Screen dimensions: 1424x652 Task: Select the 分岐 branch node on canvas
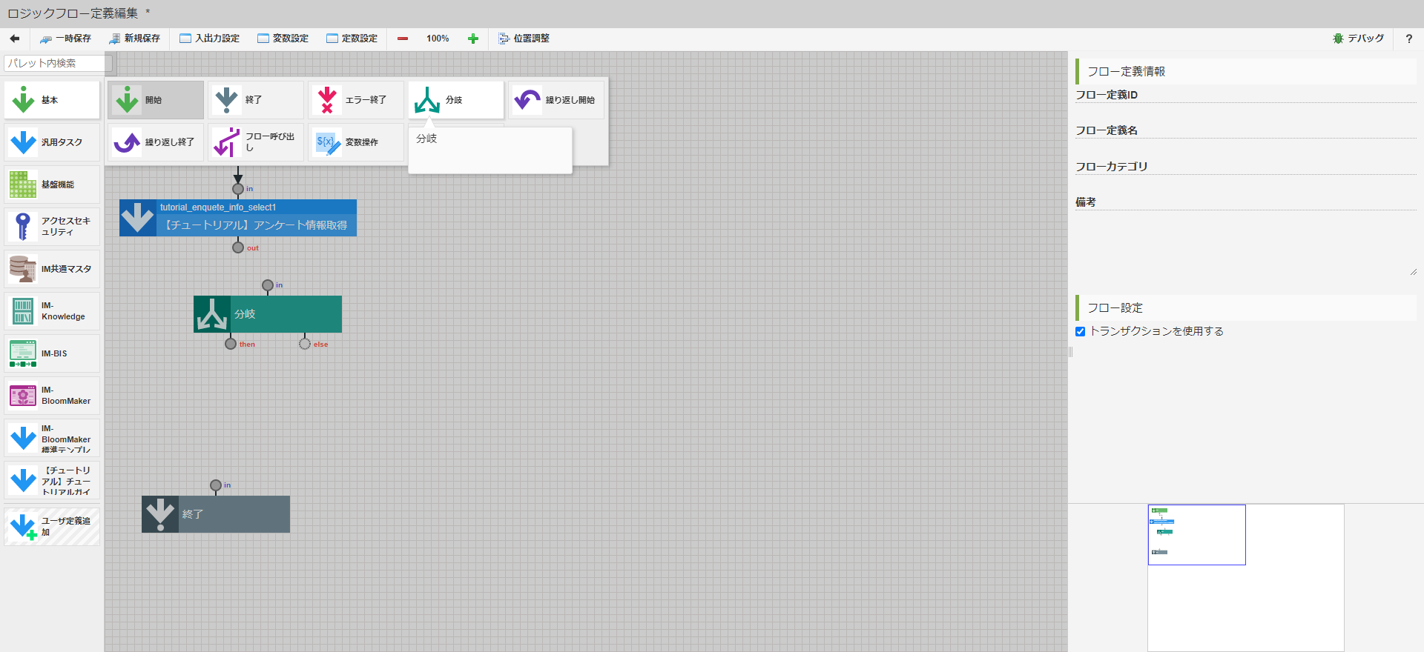(268, 314)
